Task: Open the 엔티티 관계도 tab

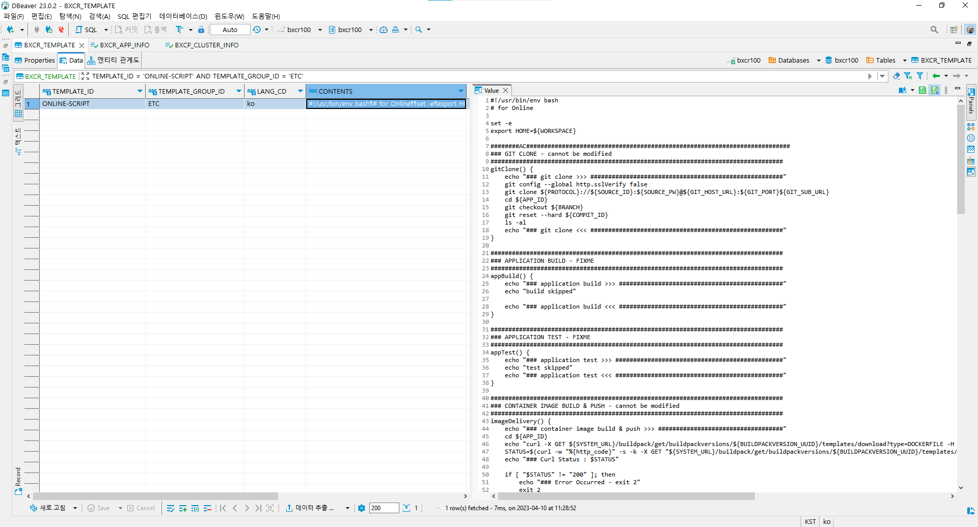Action: coord(113,60)
